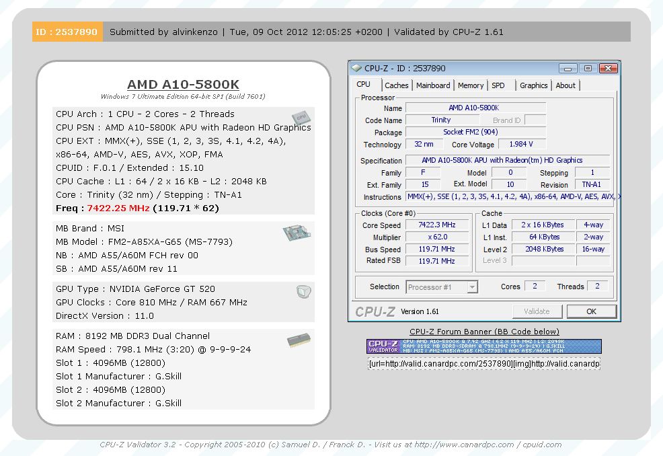Click the GPU Type NVIDIA GeForce GT 520 line
Viewport: 663px width, 456px height.
(x=135, y=289)
